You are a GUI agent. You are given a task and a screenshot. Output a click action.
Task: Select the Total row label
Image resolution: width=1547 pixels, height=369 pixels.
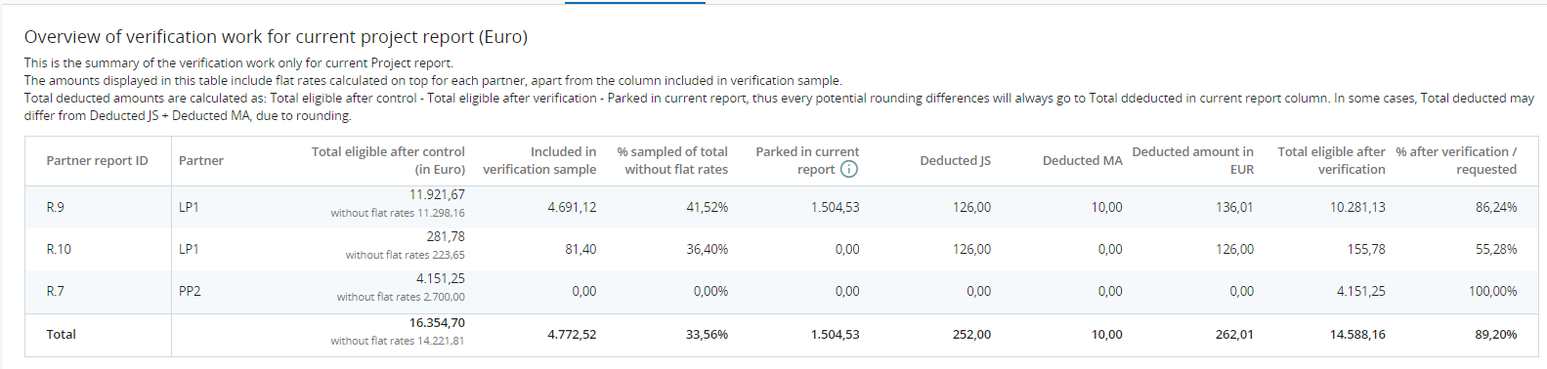coord(61,334)
